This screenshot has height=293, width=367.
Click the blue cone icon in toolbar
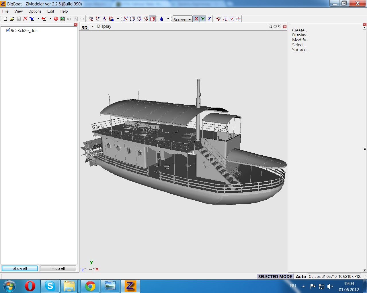click(x=161, y=19)
